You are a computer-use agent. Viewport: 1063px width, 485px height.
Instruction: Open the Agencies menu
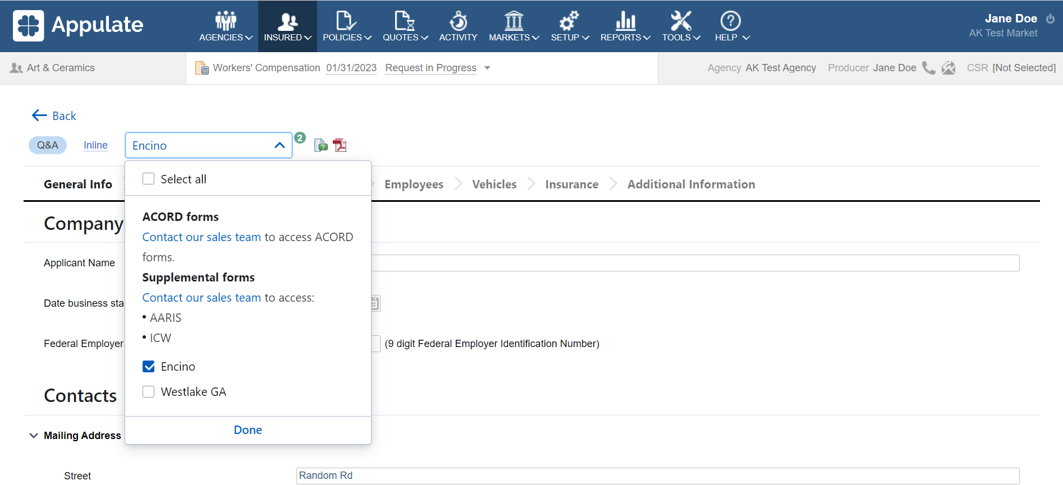click(226, 26)
